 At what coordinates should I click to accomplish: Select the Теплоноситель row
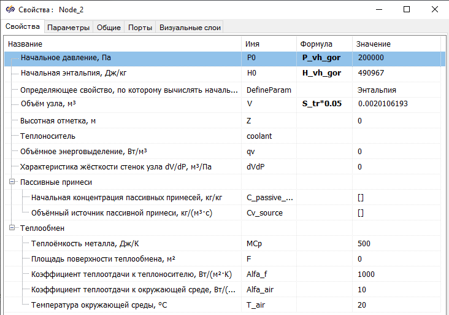coord(123,136)
